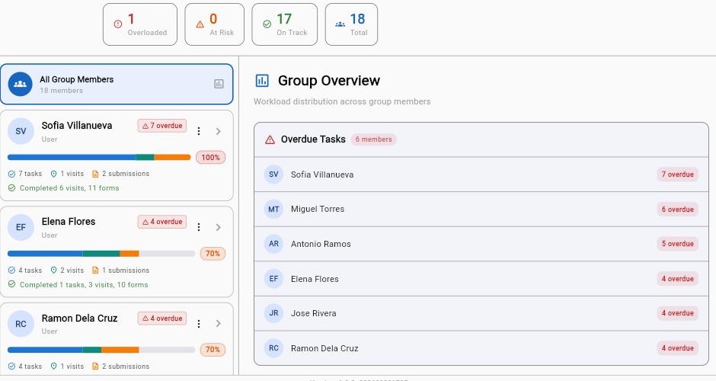Open Antonio Ramos row in Overdue Tasks
This screenshot has height=381, width=716.
coord(481,244)
